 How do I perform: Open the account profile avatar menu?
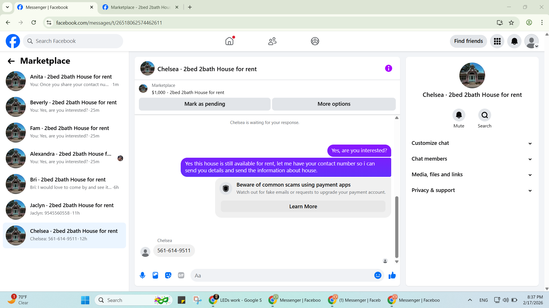coord(532,41)
